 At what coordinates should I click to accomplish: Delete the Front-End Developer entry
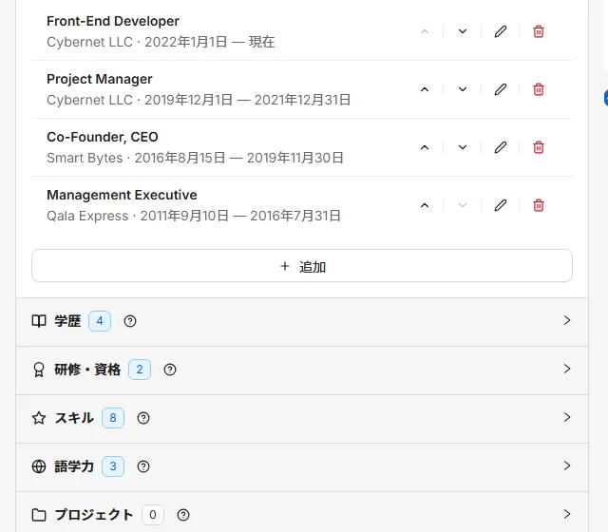[x=539, y=31]
